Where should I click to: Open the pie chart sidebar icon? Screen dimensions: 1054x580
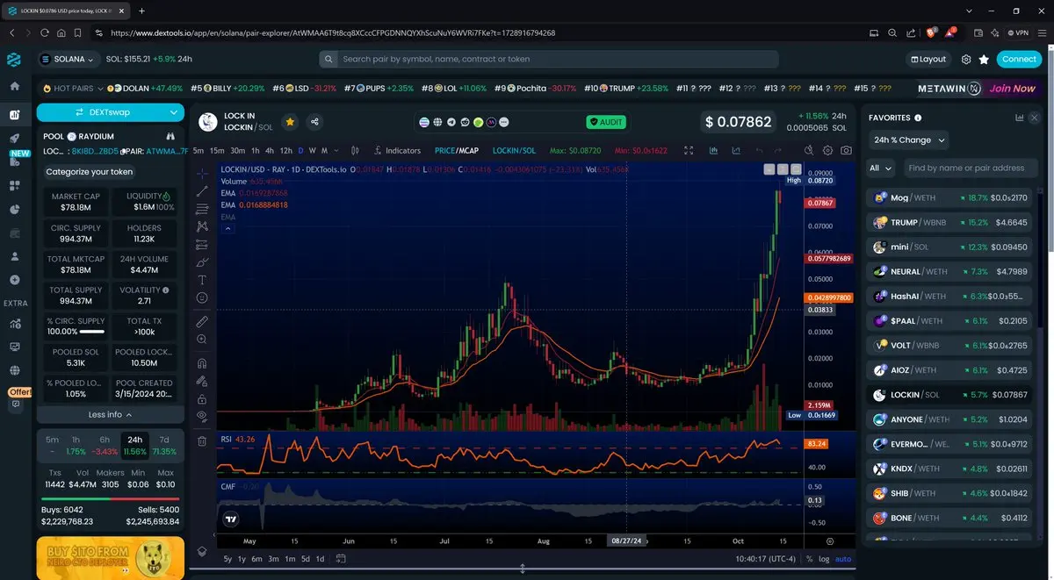14,210
